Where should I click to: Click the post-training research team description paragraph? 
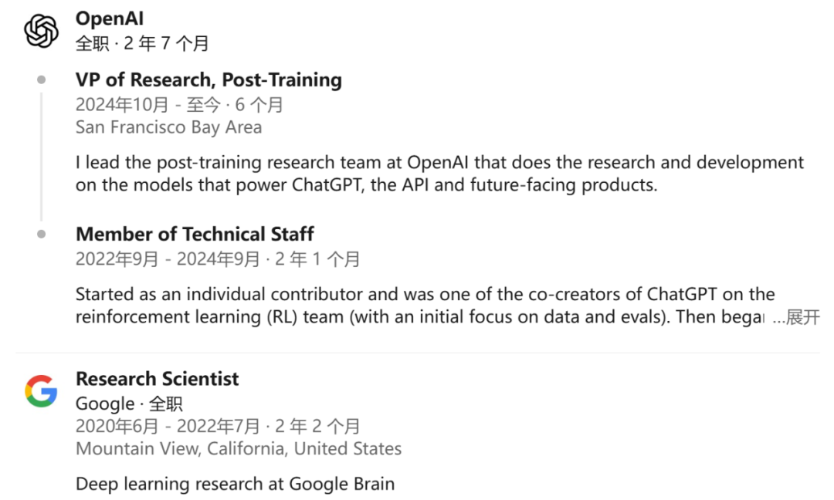click(x=439, y=174)
